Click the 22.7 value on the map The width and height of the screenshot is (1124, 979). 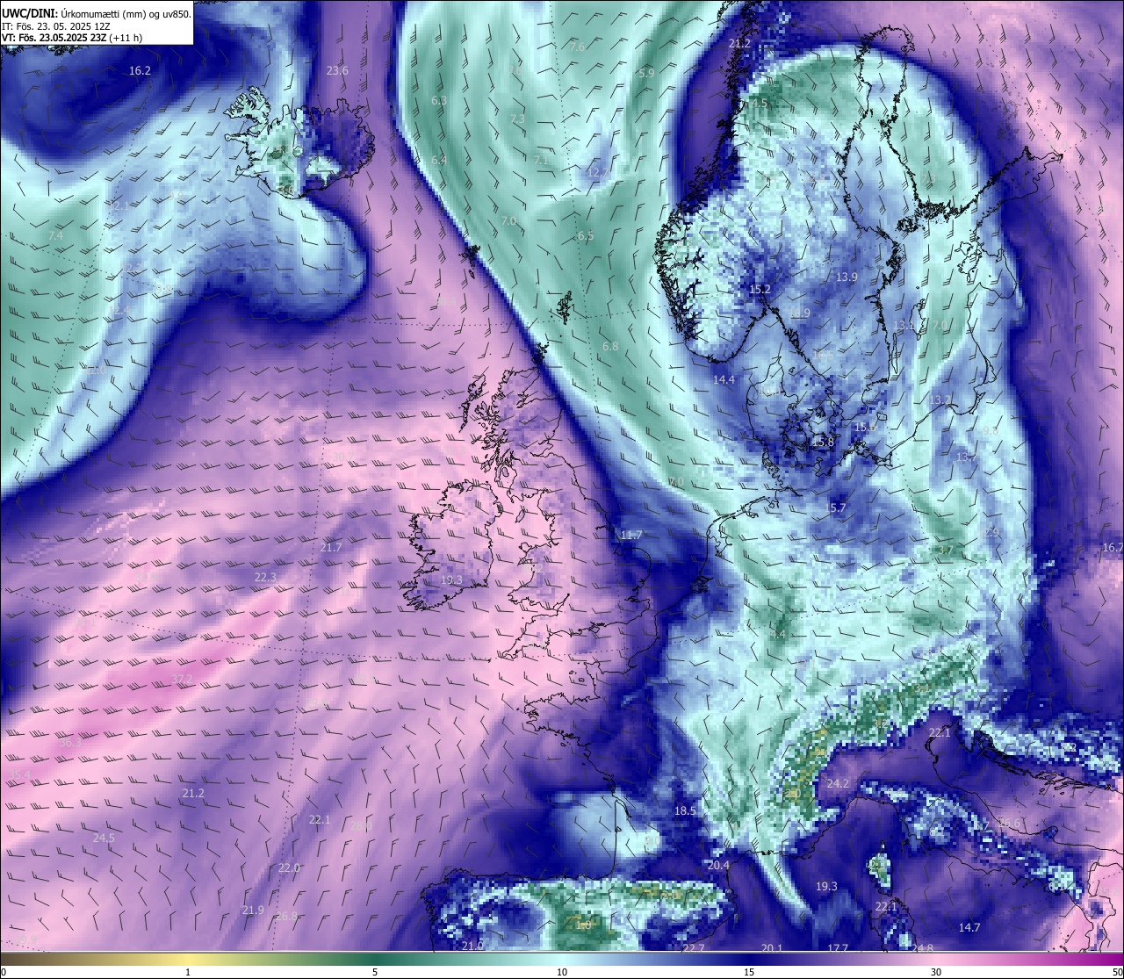694,947
